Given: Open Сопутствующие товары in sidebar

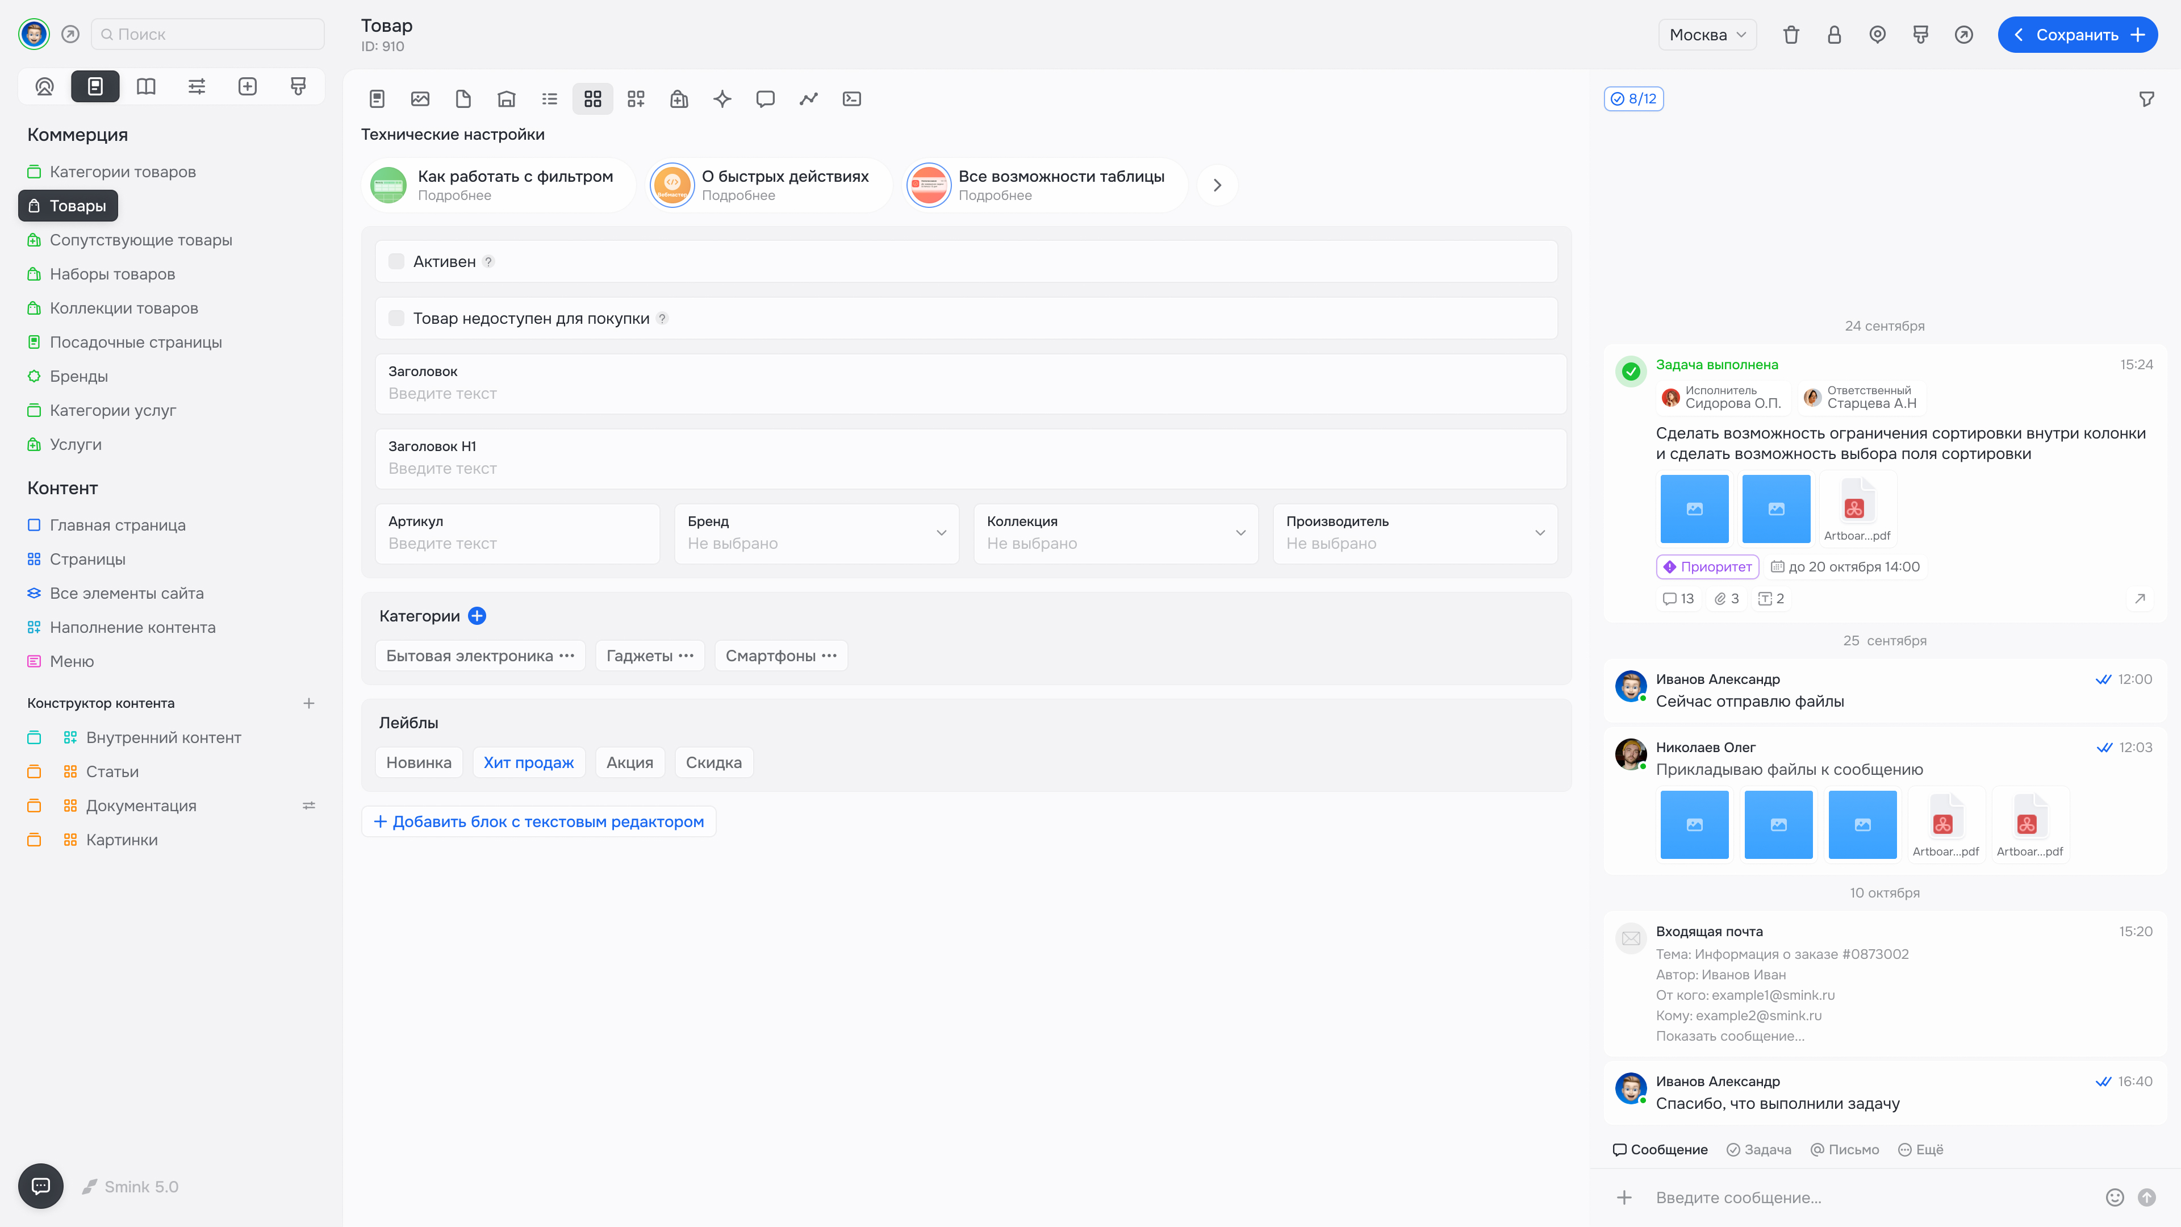Looking at the screenshot, I should (x=140, y=240).
